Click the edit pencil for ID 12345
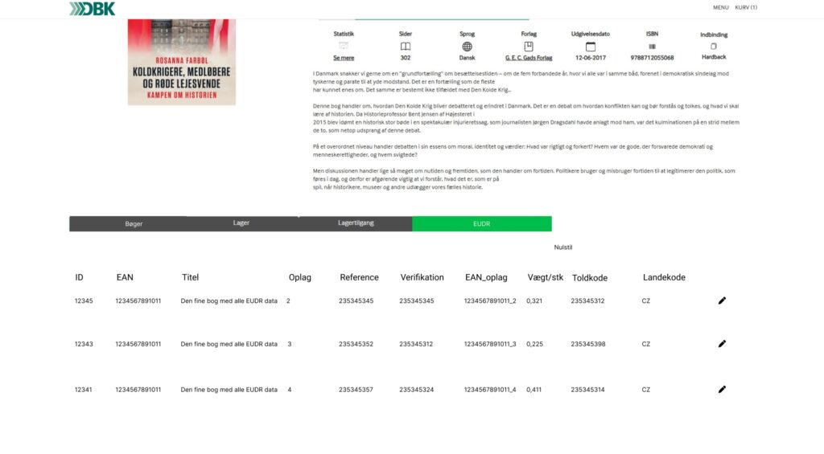 [x=722, y=301]
